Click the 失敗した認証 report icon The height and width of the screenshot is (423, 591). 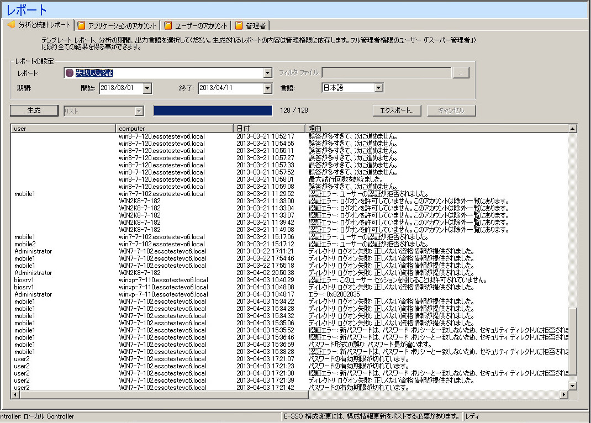pyautogui.click(x=69, y=73)
